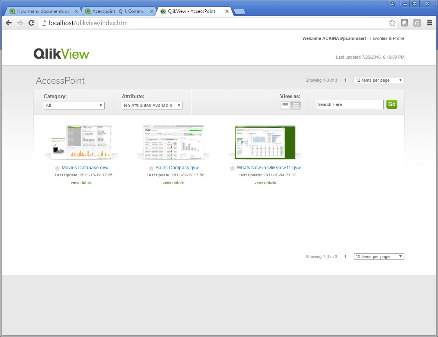438x337 pixels.
Task: Open the Chrome user profile icon
Action: (x=392, y=4)
